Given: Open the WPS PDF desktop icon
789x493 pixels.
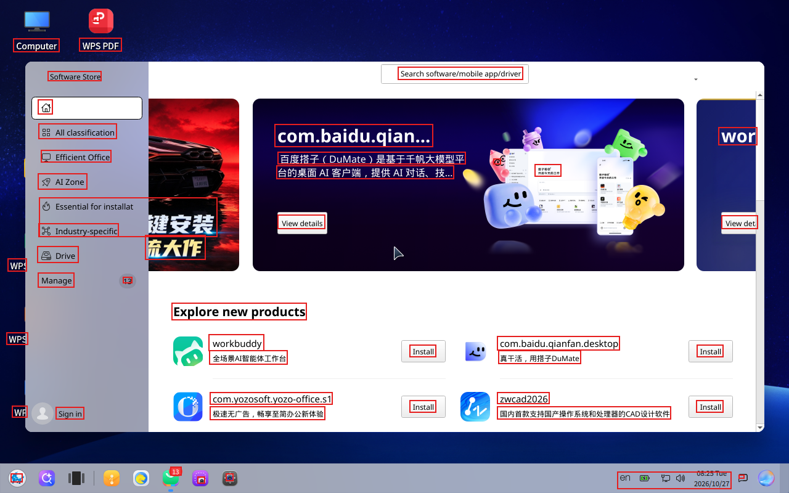Looking at the screenshot, I should (101, 31).
